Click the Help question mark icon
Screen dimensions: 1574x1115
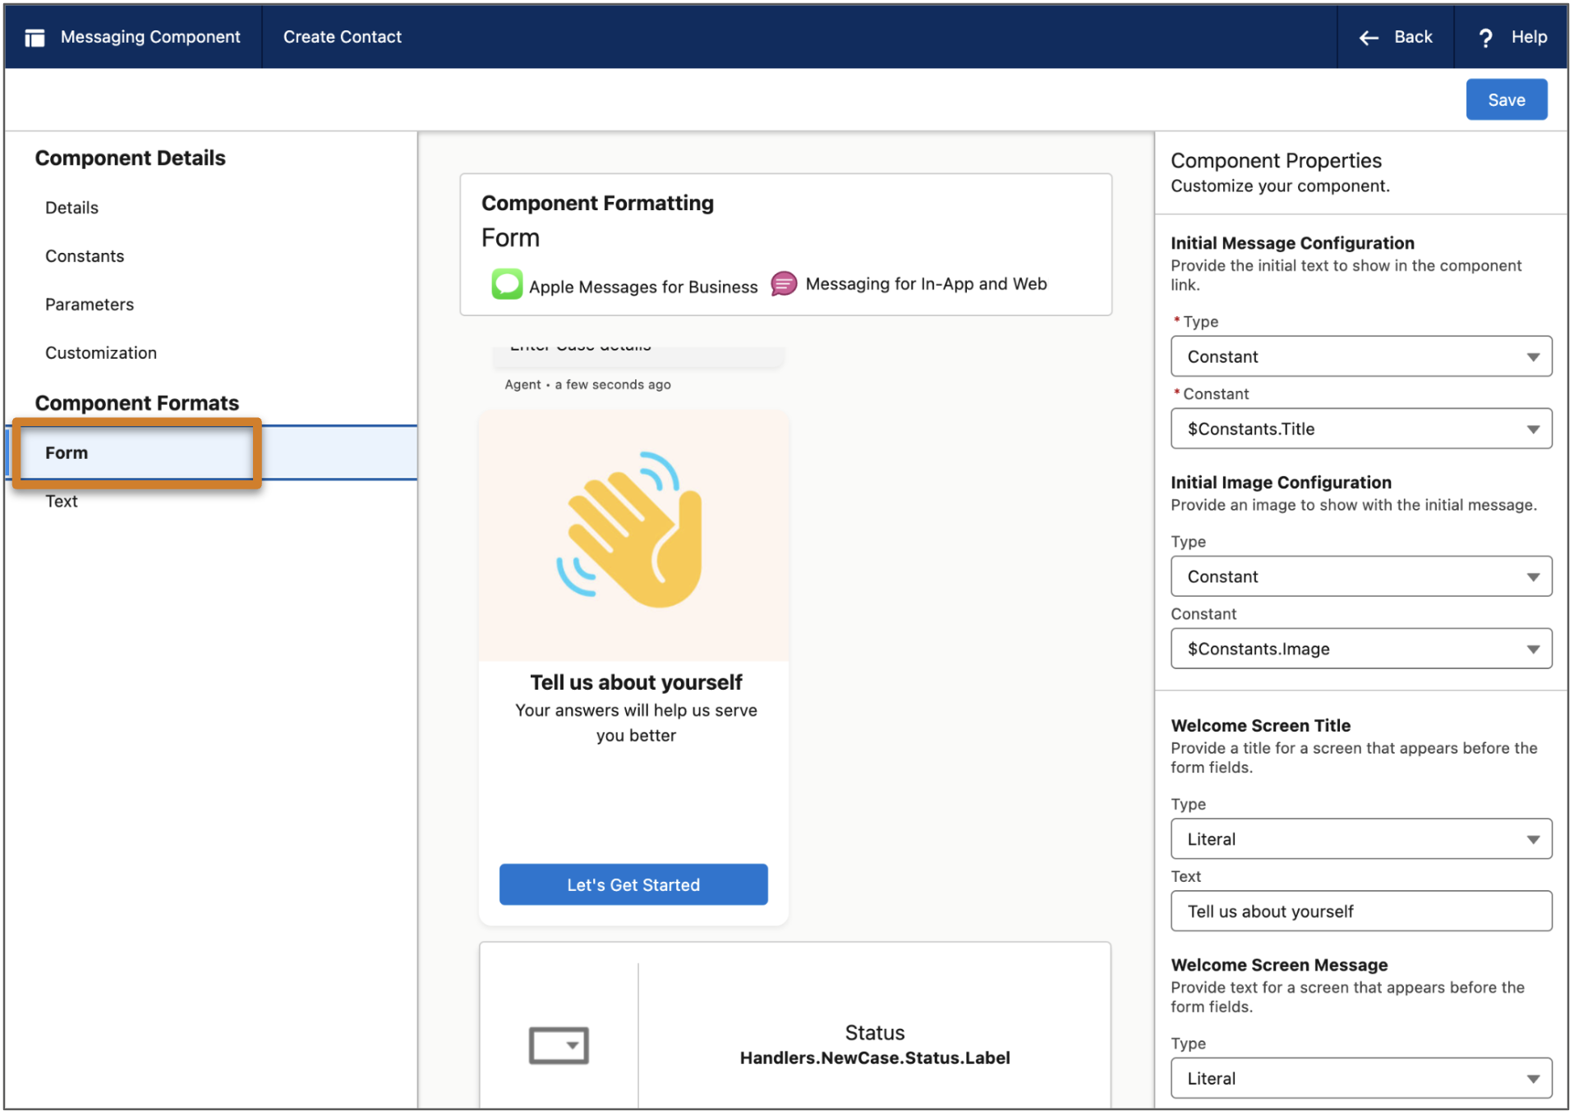(x=1484, y=38)
